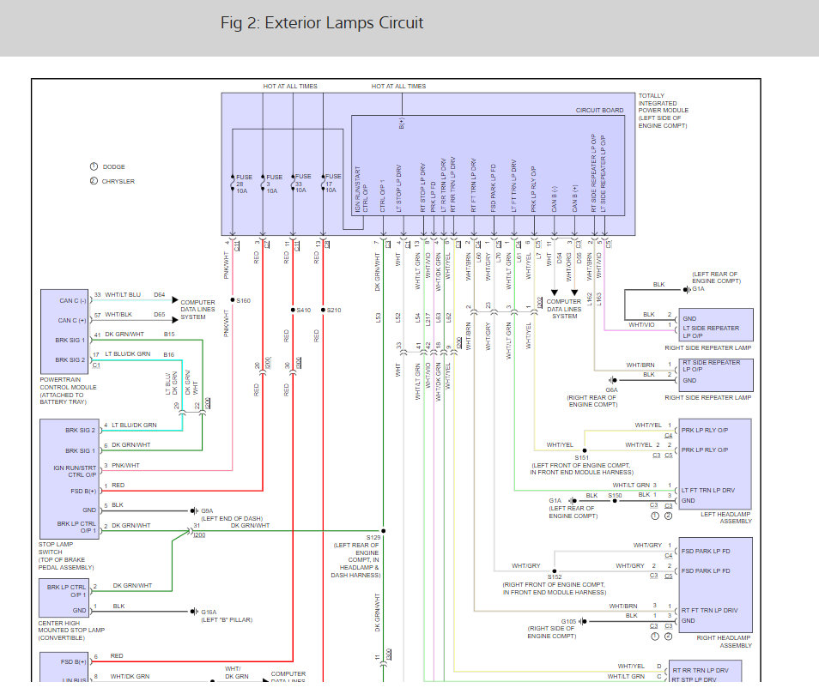Click the S129 splice label

[373, 538]
